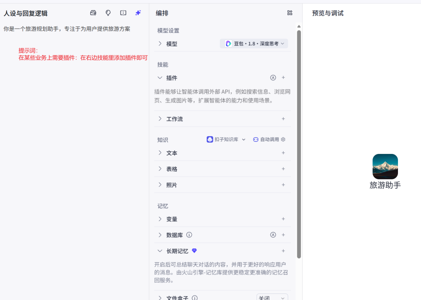
Task: Click the circled A icon next to 数据库
Action: [273, 235]
